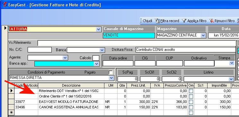Click the Rimuovi filtro icon
Screen dimensions: 239x117
pyautogui.click(x=211, y=21)
